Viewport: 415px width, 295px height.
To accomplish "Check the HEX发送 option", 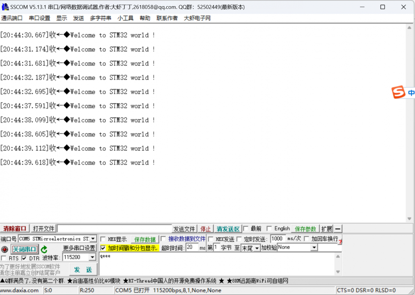I will [x=210, y=238].
